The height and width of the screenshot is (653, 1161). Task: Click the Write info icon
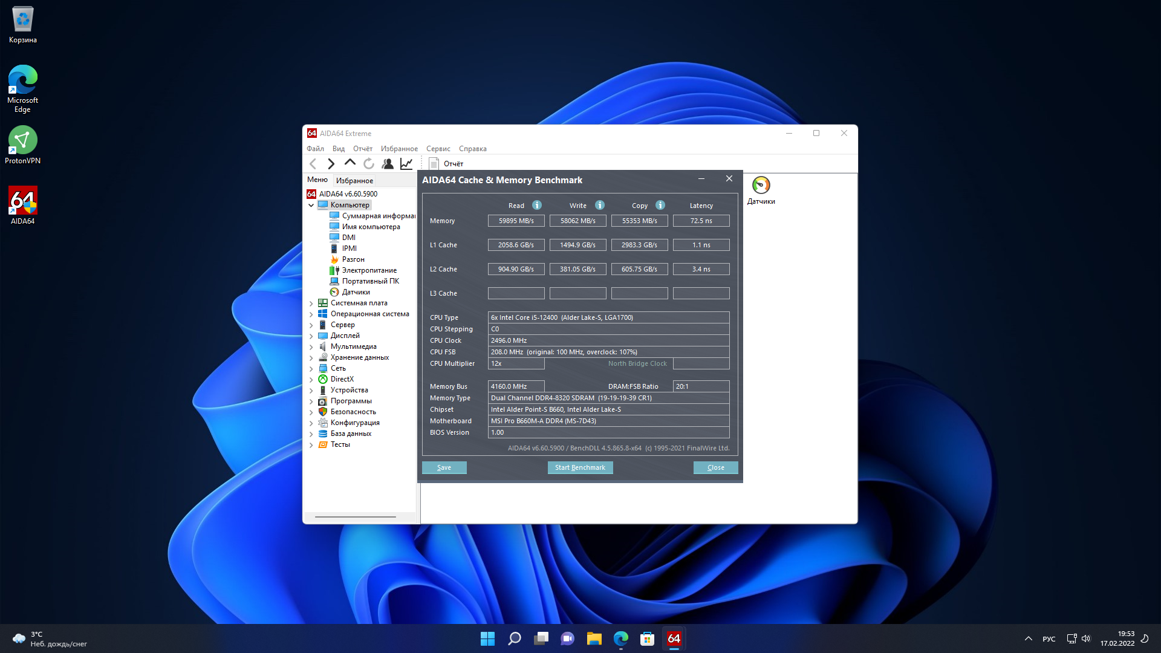click(599, 205)
